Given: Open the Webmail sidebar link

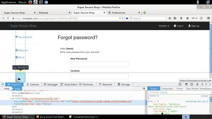Looking at the screenshot, I should [x=21, y=50].
